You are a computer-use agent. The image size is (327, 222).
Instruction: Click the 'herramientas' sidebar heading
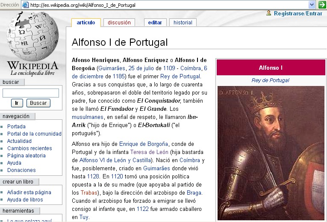(x=18, y=211)
